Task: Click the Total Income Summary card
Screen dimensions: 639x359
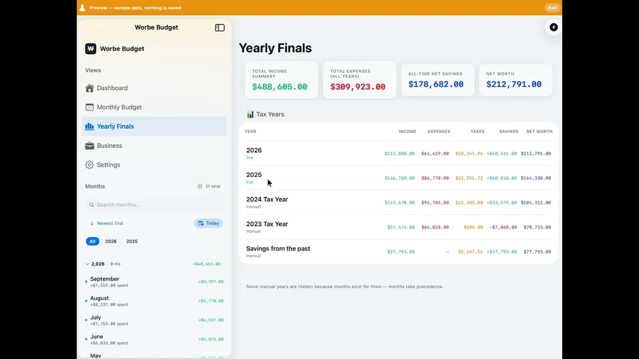Action: [282, 80]
